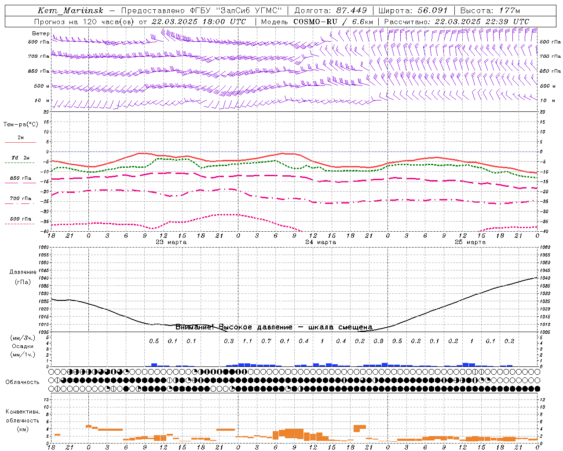The width and height of the screenshot is (563, 451).
Task: Click the 0.7 precipitation amount
Action: point(267,341)
